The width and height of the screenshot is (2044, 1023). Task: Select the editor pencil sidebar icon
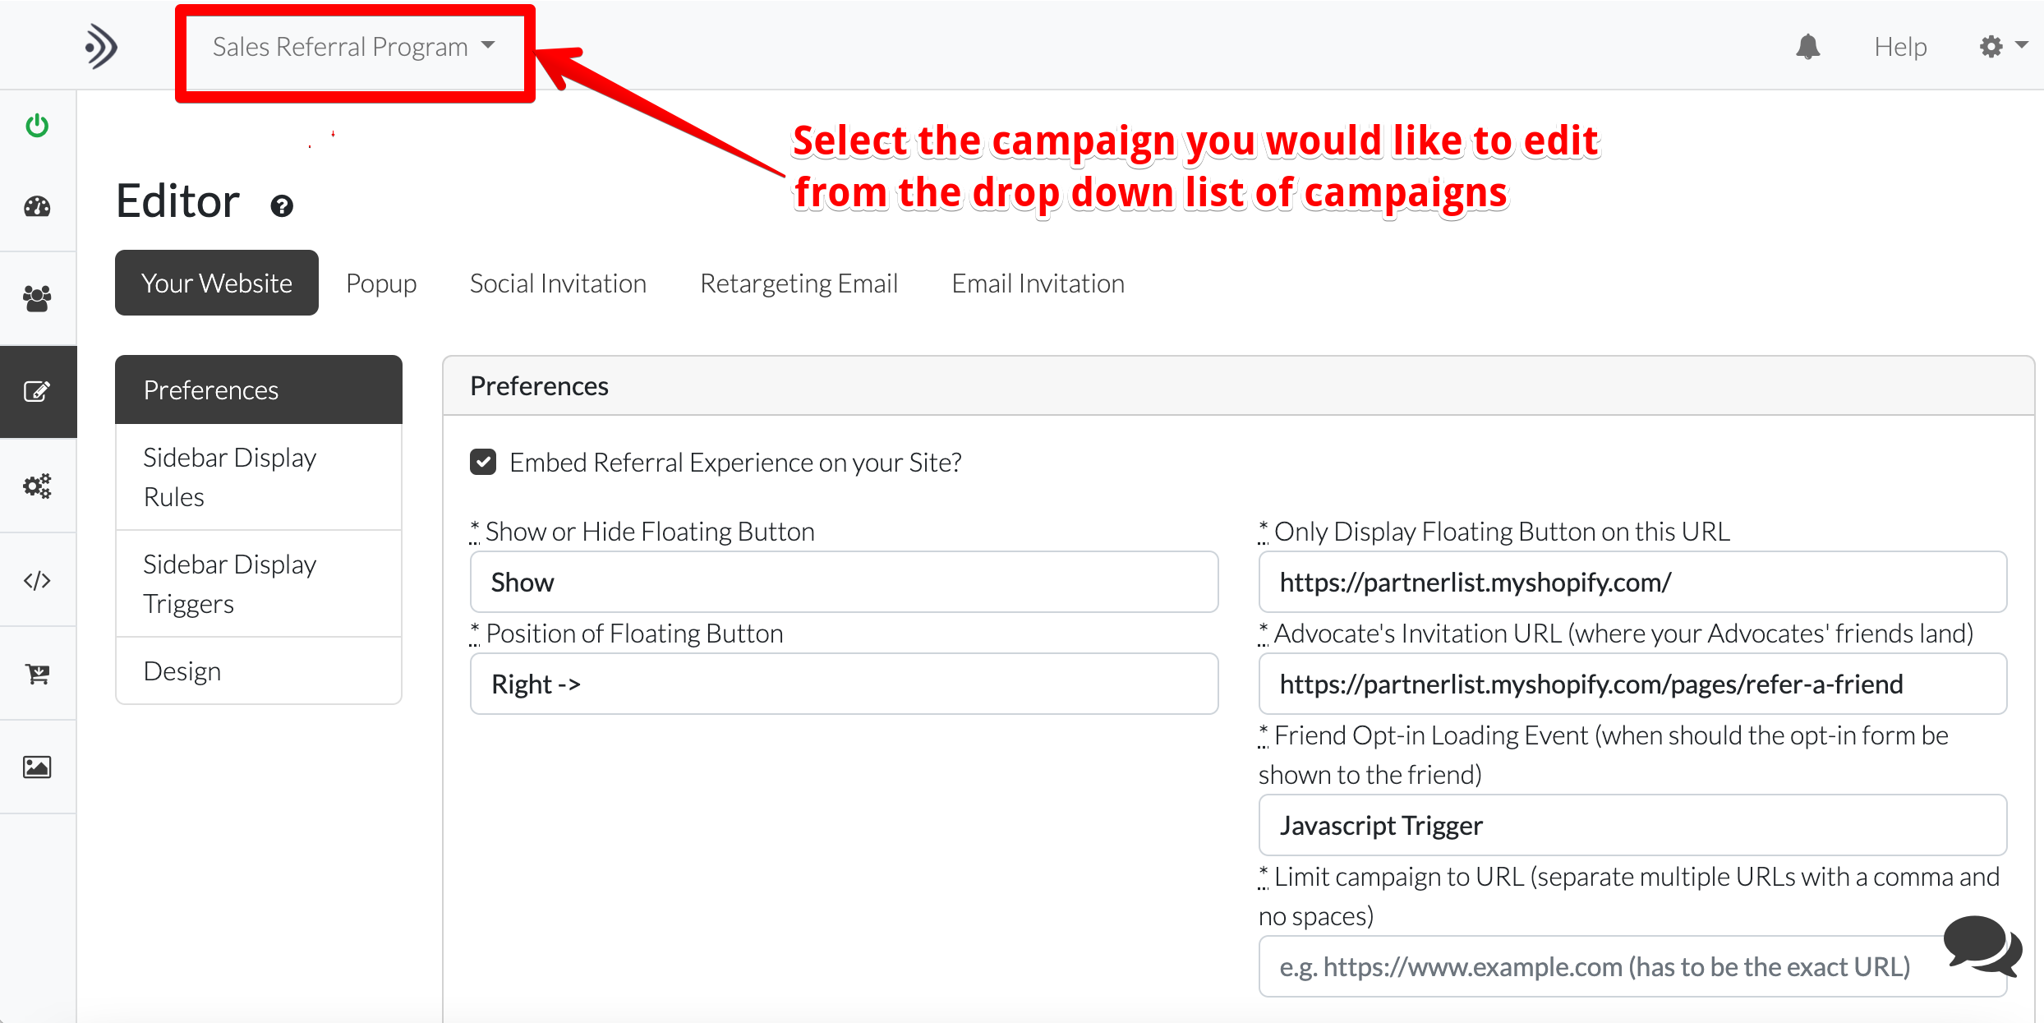(37, 391)
